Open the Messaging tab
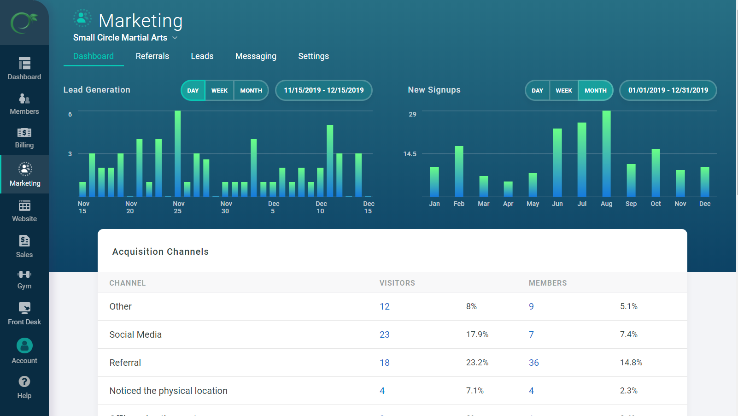 click(256, 56)
